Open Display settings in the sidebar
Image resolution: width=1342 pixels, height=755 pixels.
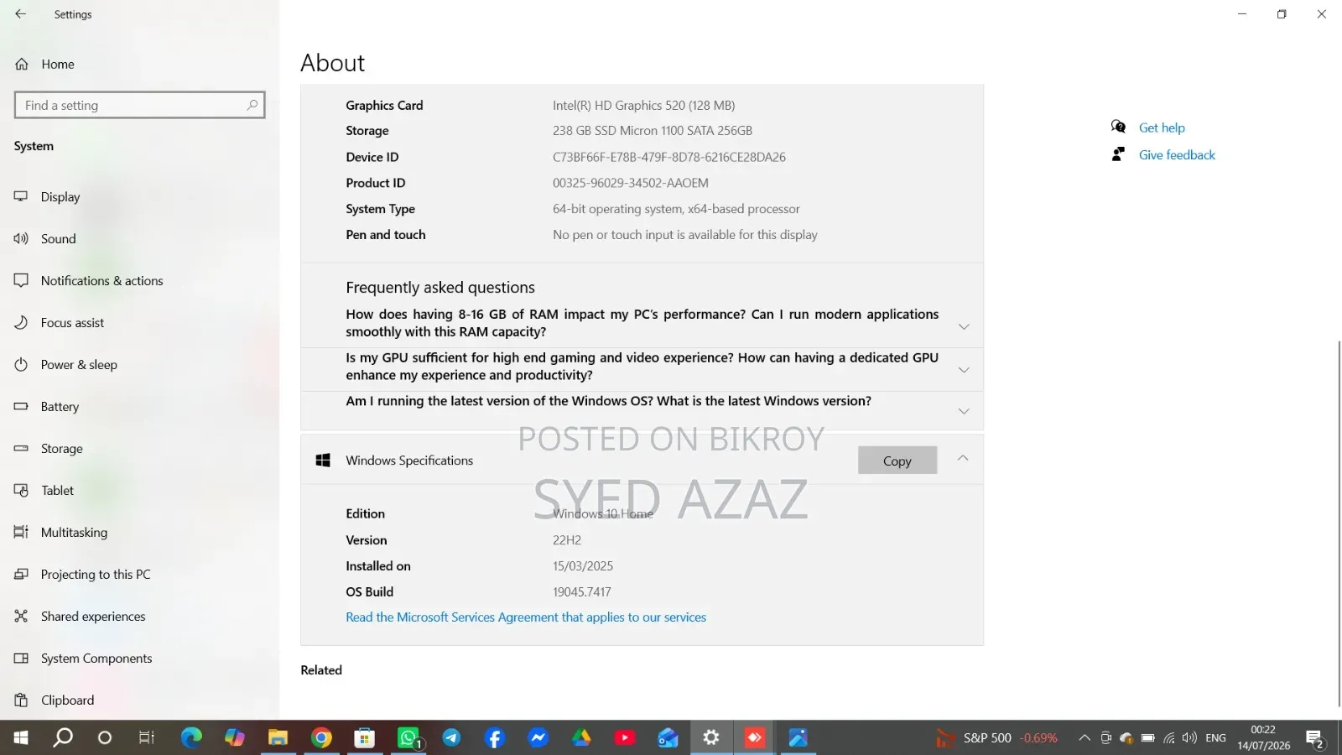point(60,197)
